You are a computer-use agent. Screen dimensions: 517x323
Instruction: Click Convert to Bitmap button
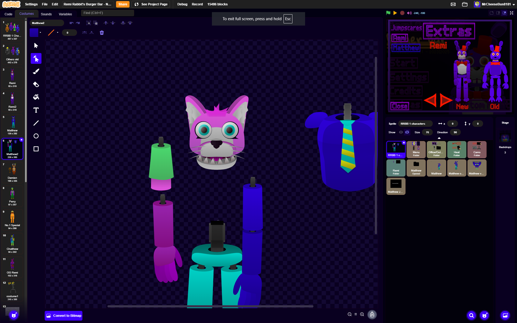coord(64,315)
